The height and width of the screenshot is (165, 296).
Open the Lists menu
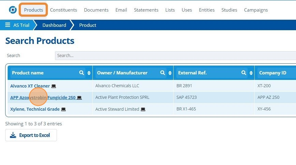(170, 10)
